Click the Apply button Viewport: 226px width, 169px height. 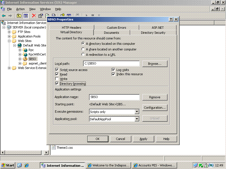click(x=144, y=139)
